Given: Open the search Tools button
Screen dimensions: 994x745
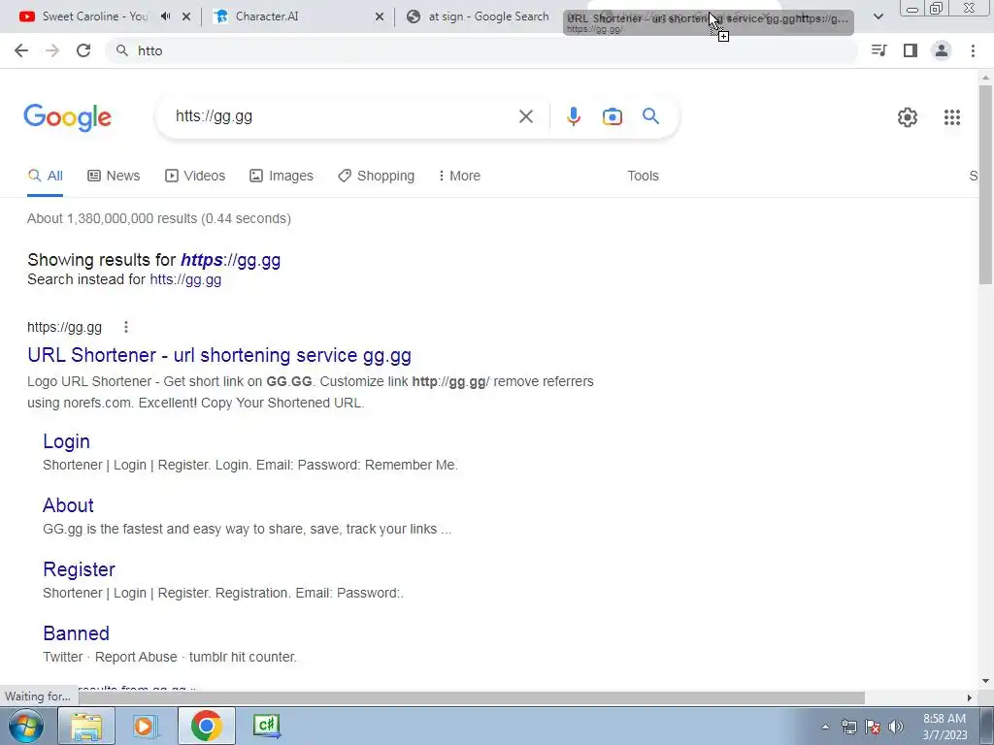Looking at the screenshot, I should click(x=643, y=177).
